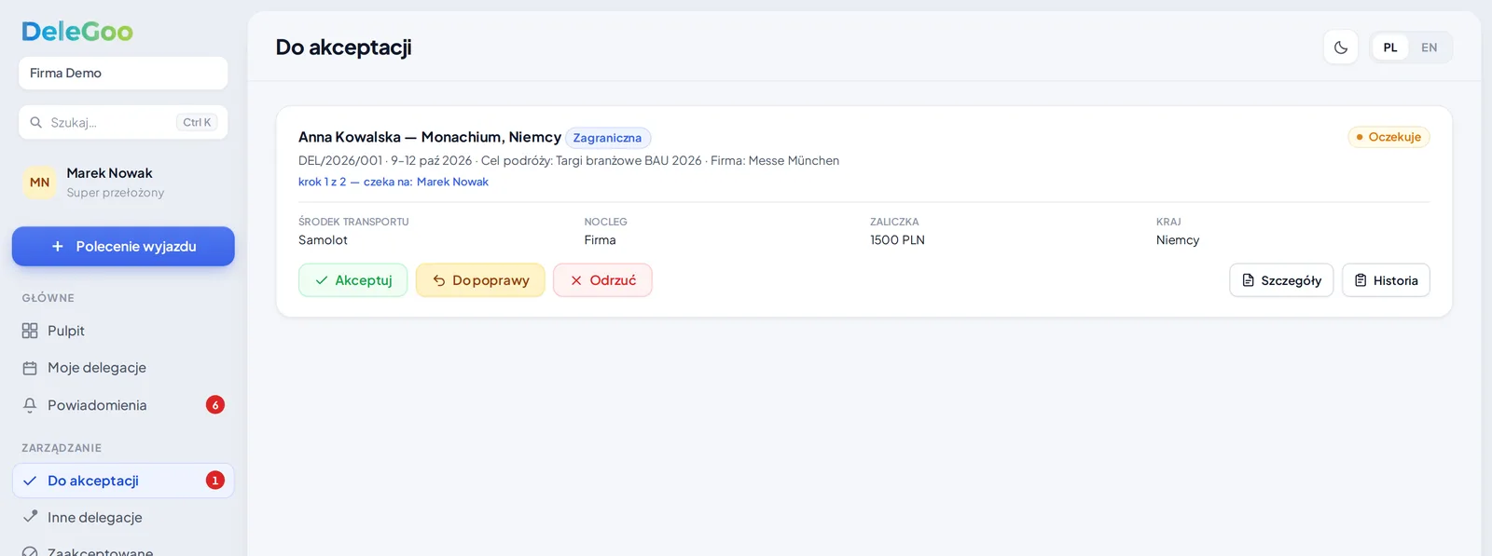Click the Powiadomienia bell icon
1492x556 pixels.
click(x=30, y=405)
